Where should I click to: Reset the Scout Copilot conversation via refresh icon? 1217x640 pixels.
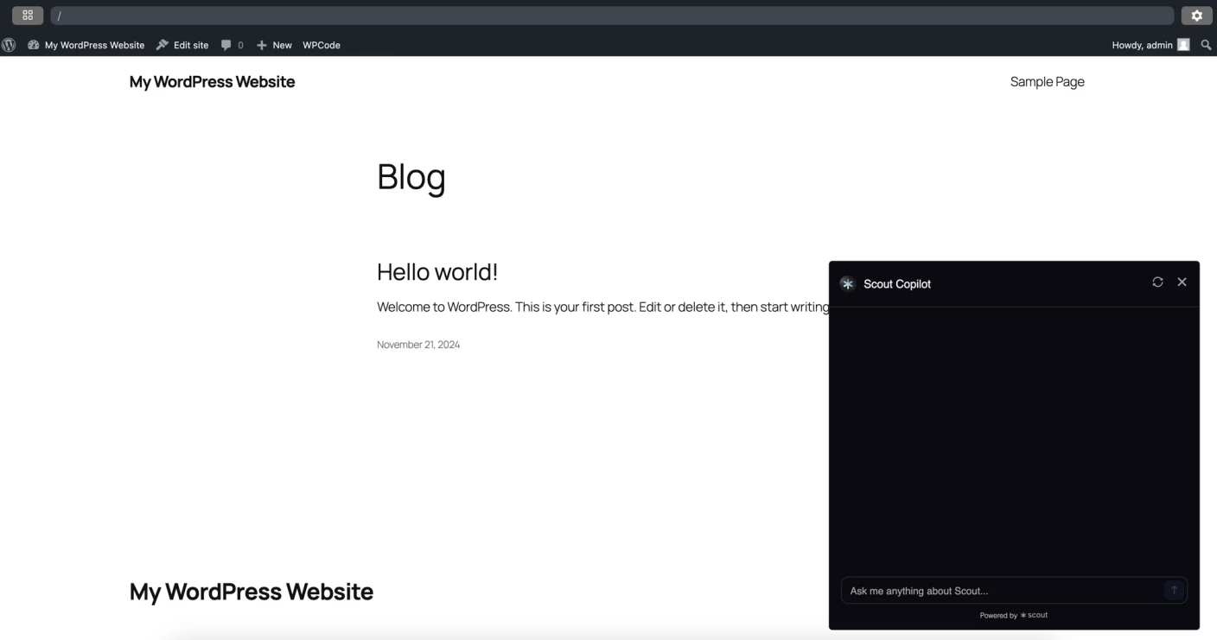click(x=1157, y=282)
